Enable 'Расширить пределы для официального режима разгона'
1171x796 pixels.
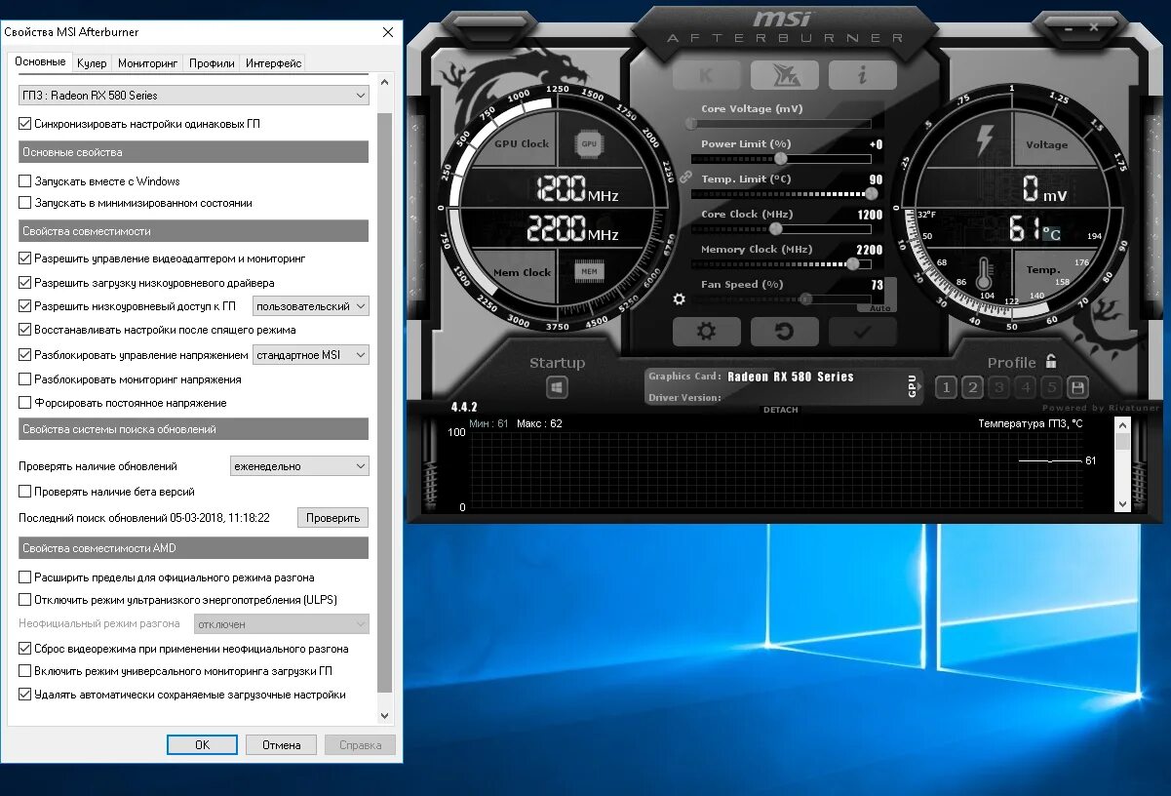coord(25,577)
